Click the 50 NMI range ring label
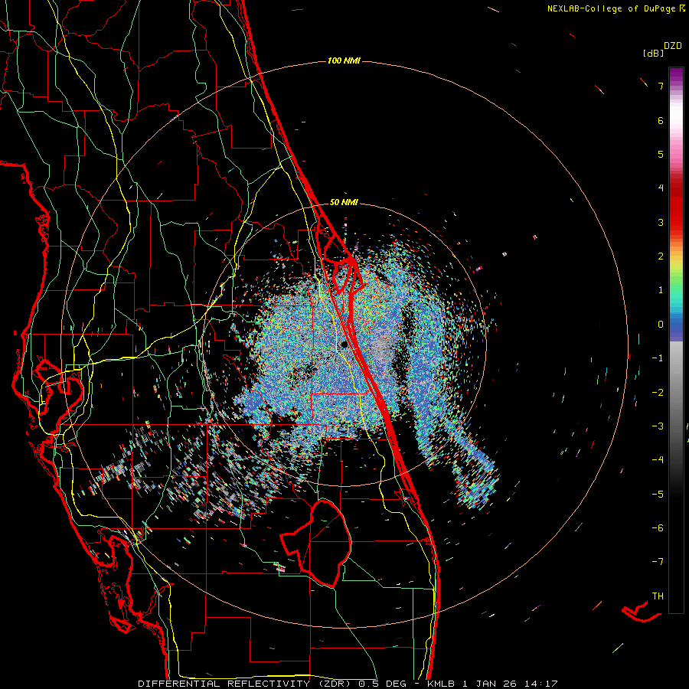The width and height of the screenshot is (689, 689). (344, 202)
